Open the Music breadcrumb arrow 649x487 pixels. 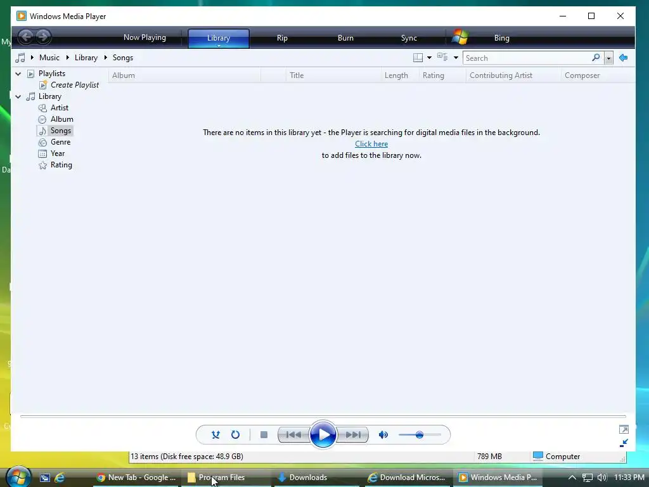click(x=32, y=58)
